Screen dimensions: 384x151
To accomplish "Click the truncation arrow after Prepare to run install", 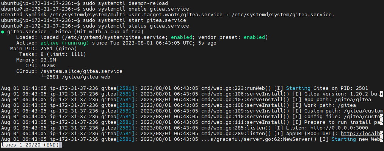I will [x=382, y=122].
